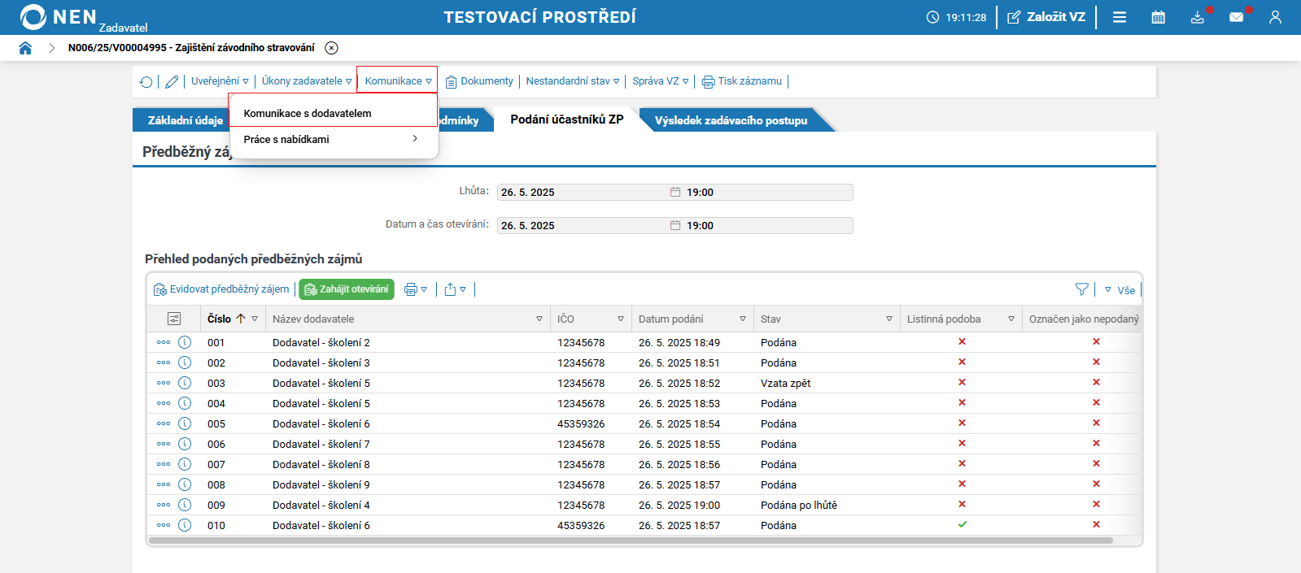Click the refresh icon in toolbar
This screenshot has height=573, width=1301.
146,81
